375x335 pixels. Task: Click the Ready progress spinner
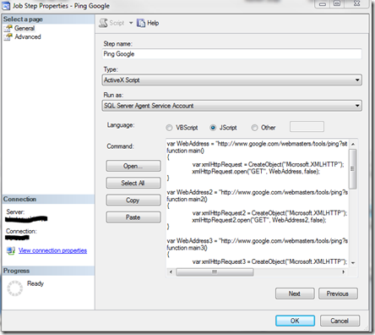14,288
